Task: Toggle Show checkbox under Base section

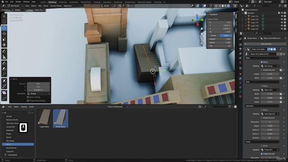Action: (261, 62)
